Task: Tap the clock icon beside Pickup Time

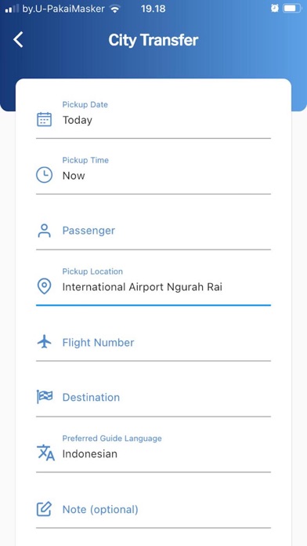Action: click(44, 175)
